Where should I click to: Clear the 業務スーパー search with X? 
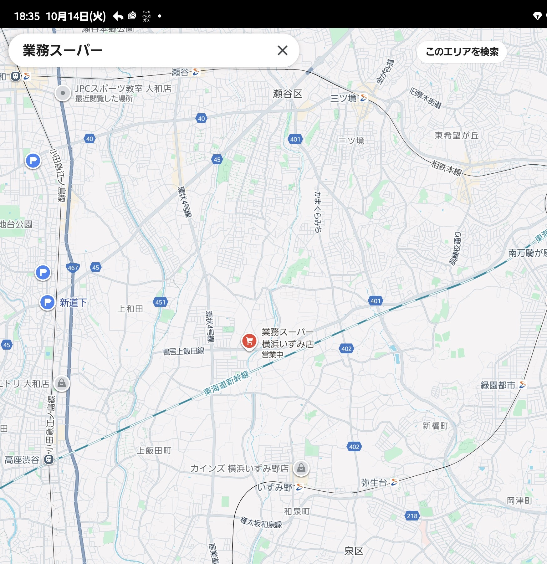[282, 50]
